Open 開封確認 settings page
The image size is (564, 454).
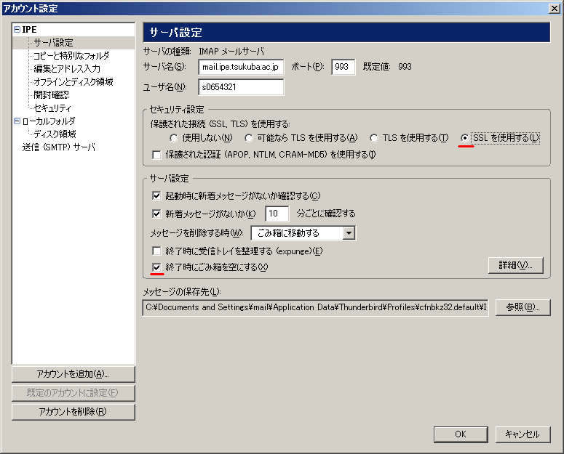pos(51,95)
